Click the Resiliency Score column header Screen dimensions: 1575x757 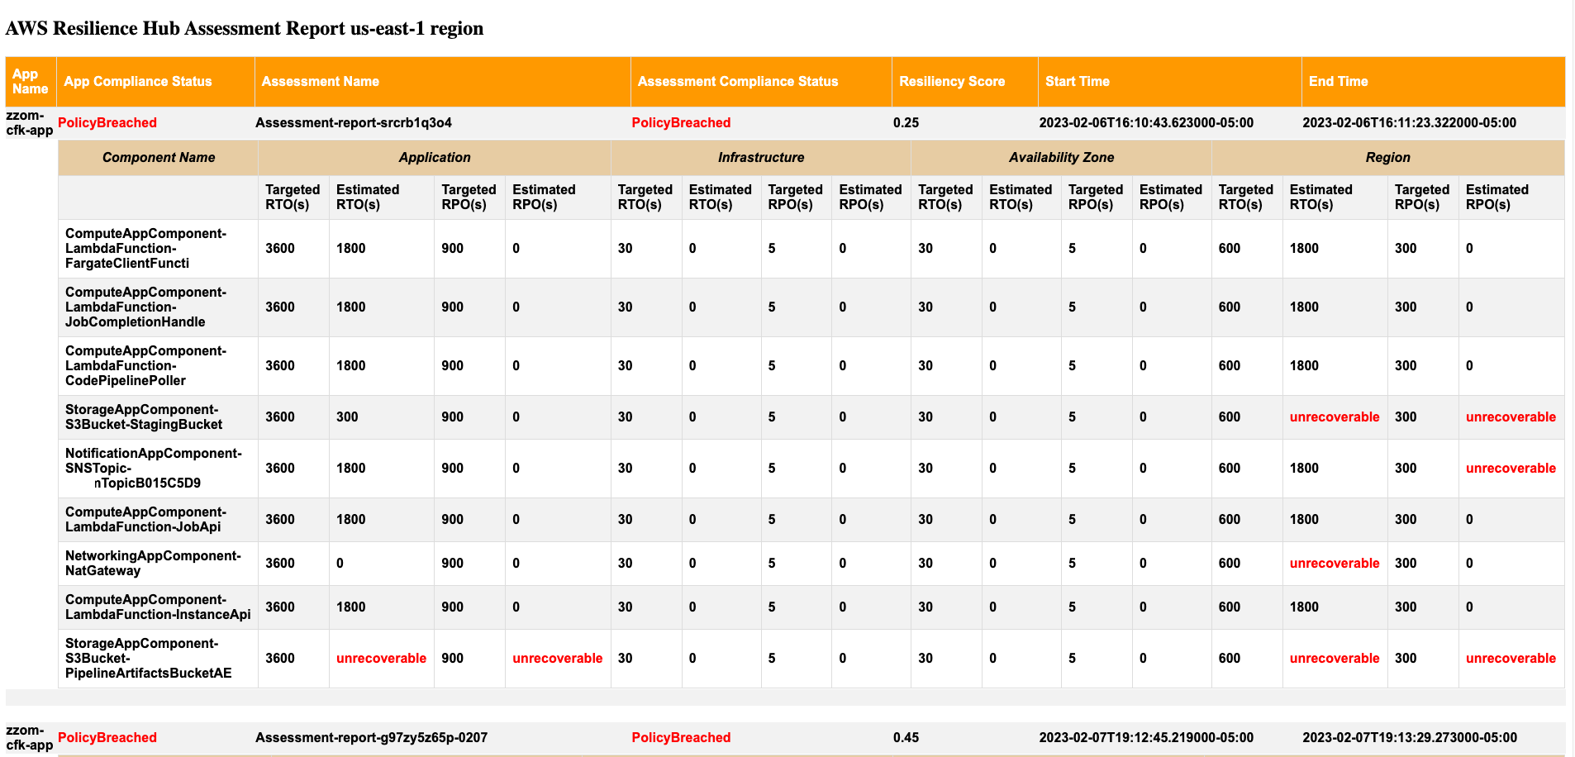964,82
